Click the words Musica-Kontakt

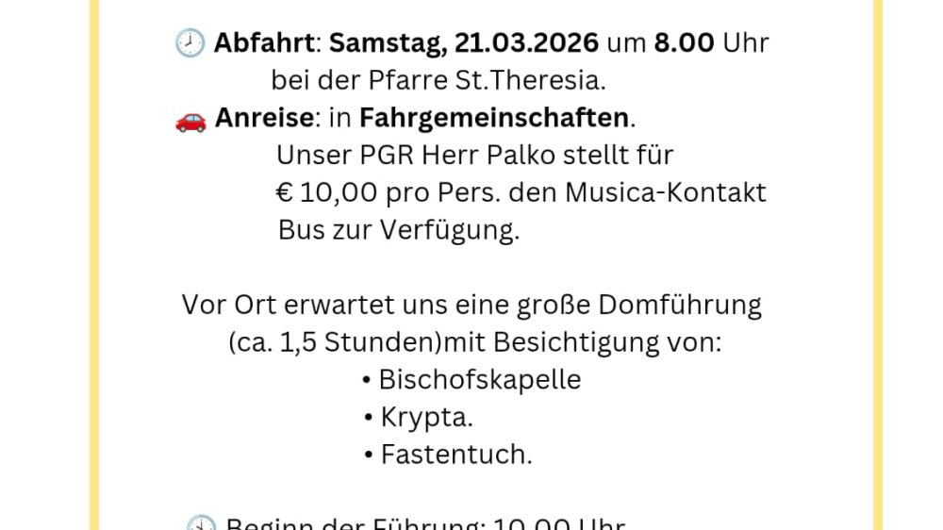point(666,192)
